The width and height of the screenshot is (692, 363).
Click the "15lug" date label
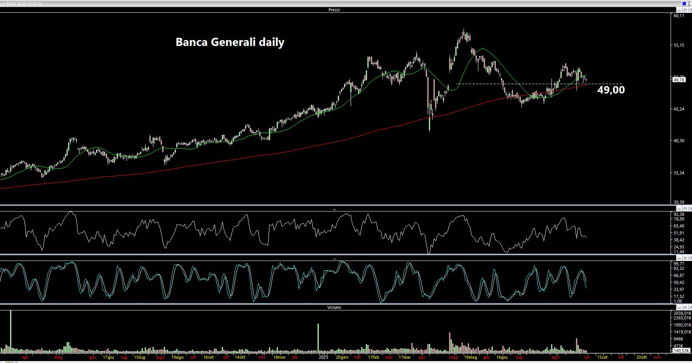pos(139,357)
